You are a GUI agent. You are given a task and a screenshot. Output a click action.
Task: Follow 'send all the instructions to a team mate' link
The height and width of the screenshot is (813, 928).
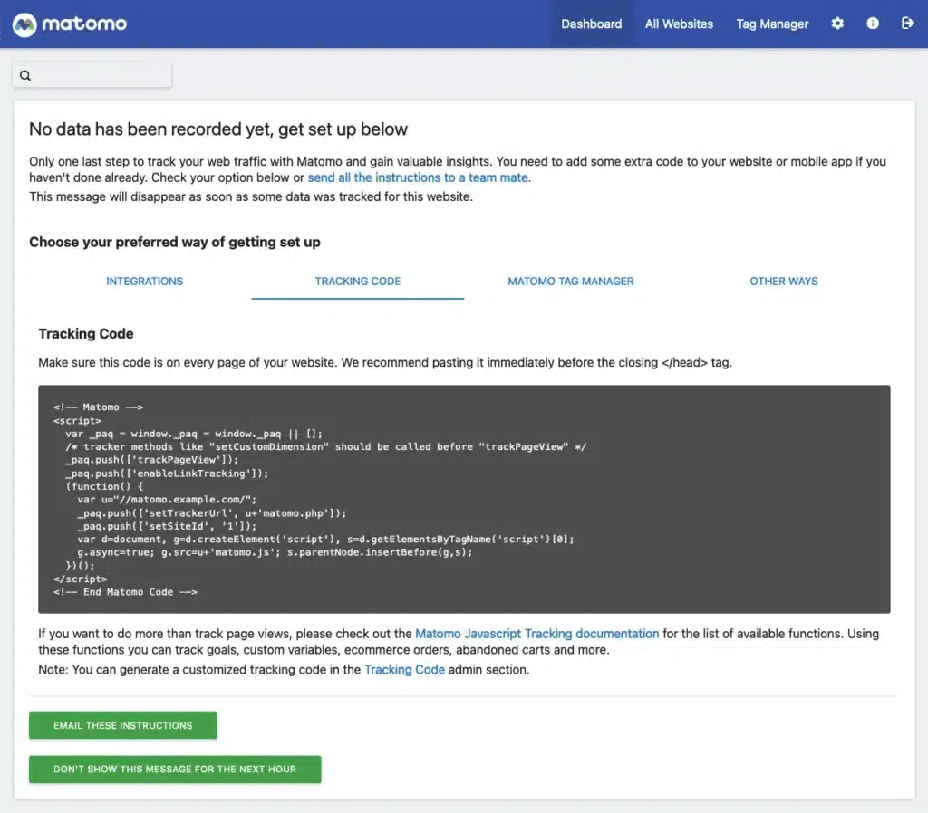coord(418,177)
